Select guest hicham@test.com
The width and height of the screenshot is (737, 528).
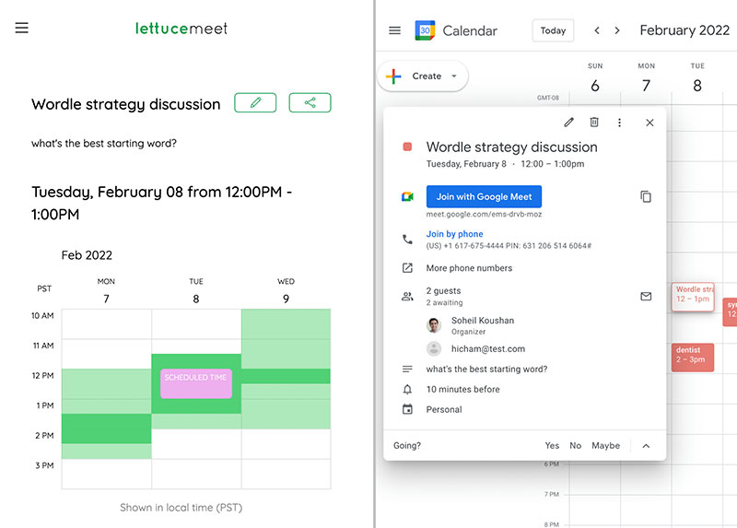(488, 349)
